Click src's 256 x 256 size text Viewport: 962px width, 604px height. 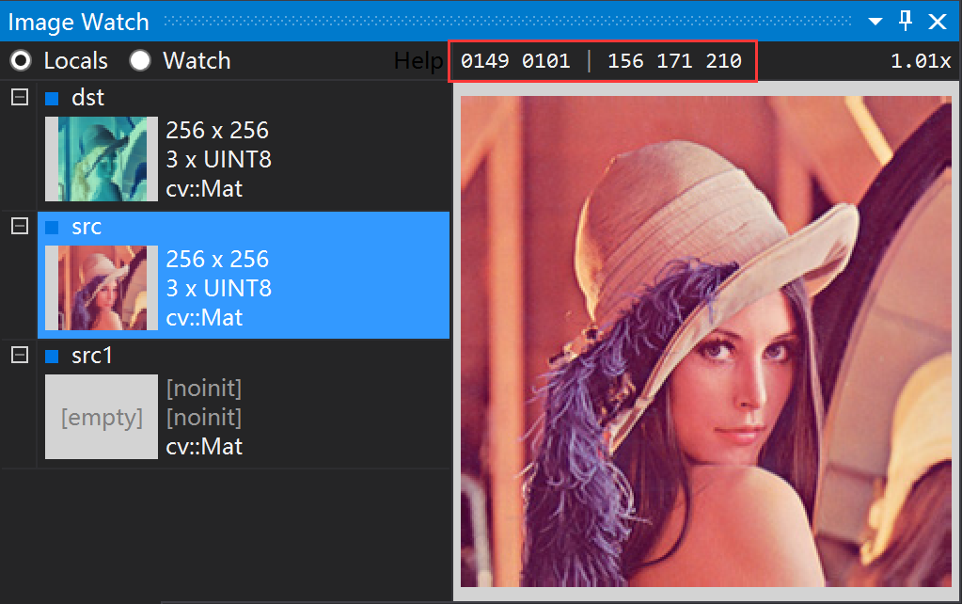coord(217,259)
